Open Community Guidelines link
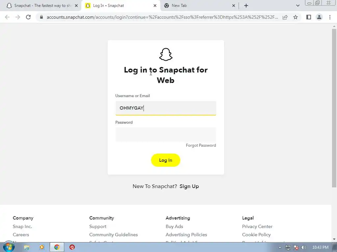Image resolution: width=337 pixels, height=252 pixels. click(x=114, y=235)
